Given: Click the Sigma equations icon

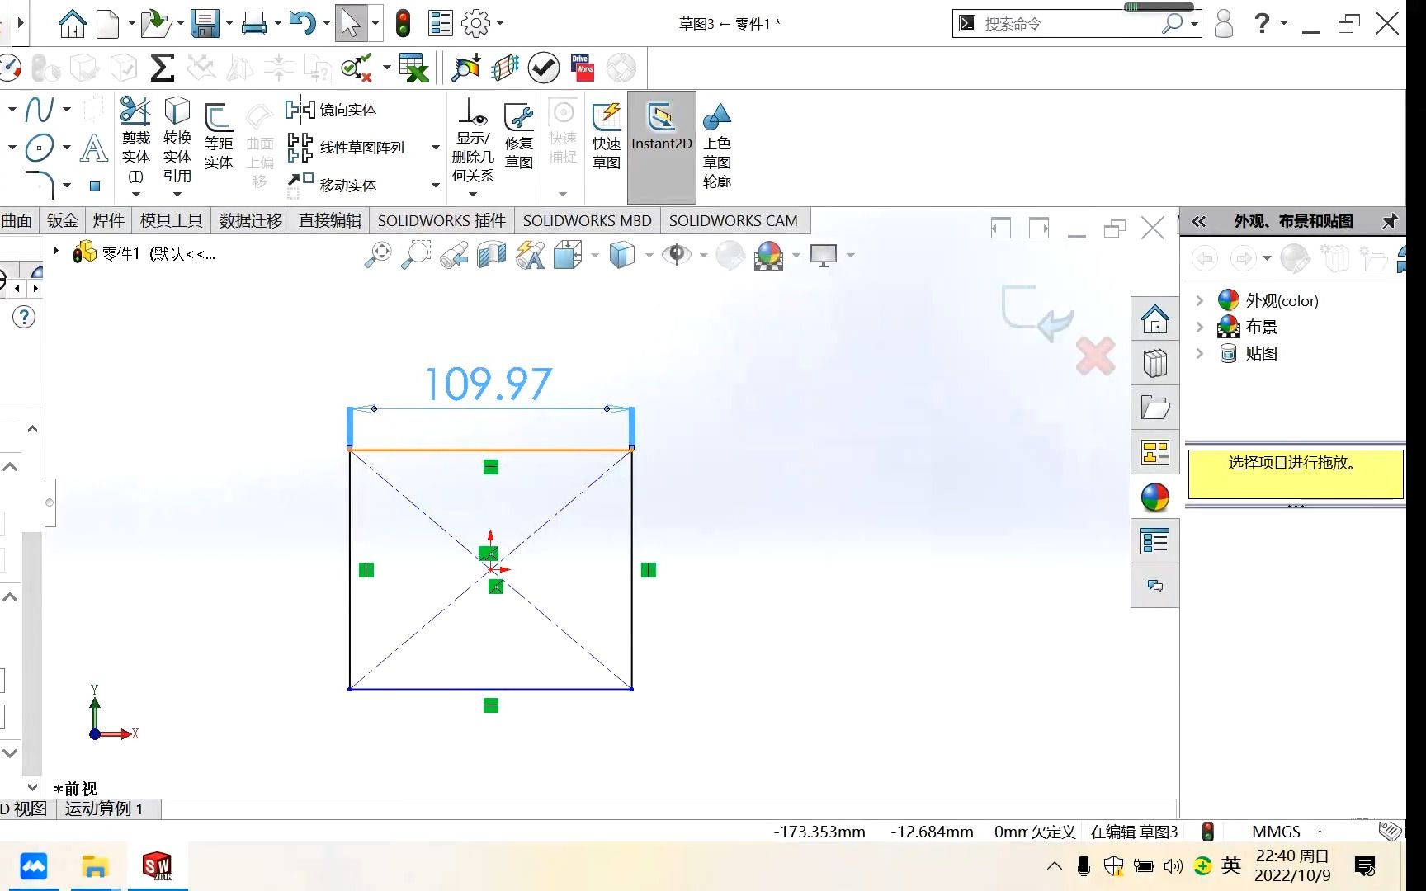Looking at the screenshot, I should 163,68.
